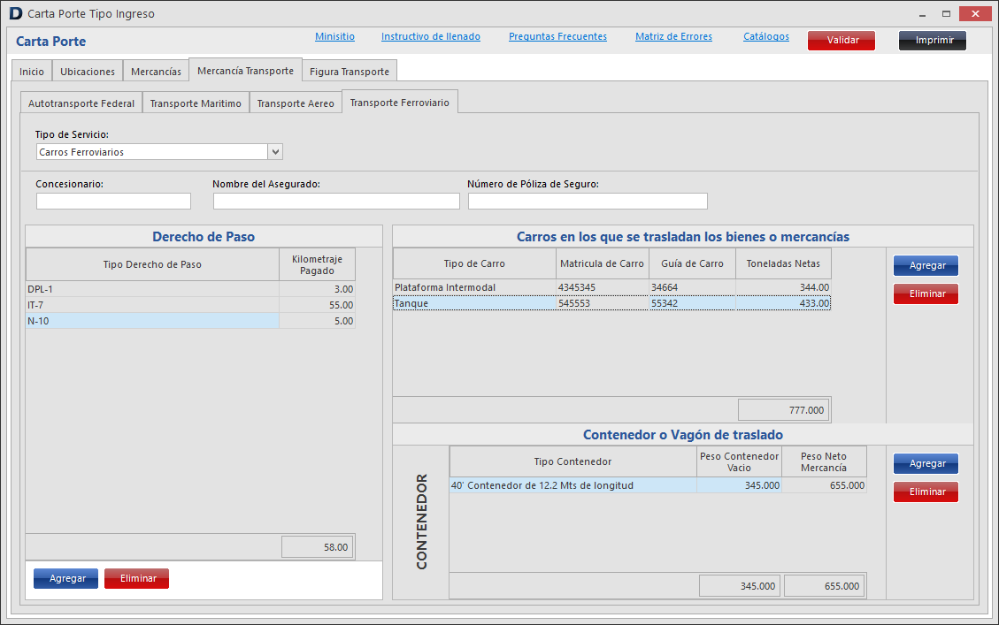The height and width of the screenshot is (625, 999).
Task: Open the Autotransporte Federal tab
Action: [81, 103]
